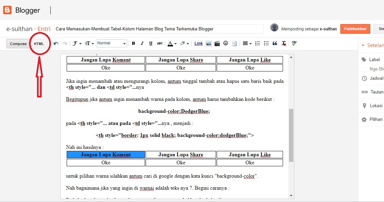The width and height of the screenshot is (384, 202).
Task: Toggle bold formatting
Action: coord(133,43)
